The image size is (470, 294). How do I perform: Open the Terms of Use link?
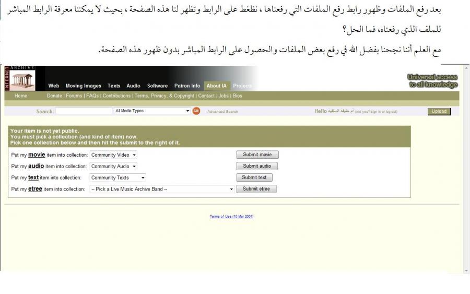pyautogui.click(x=231, y=217)
